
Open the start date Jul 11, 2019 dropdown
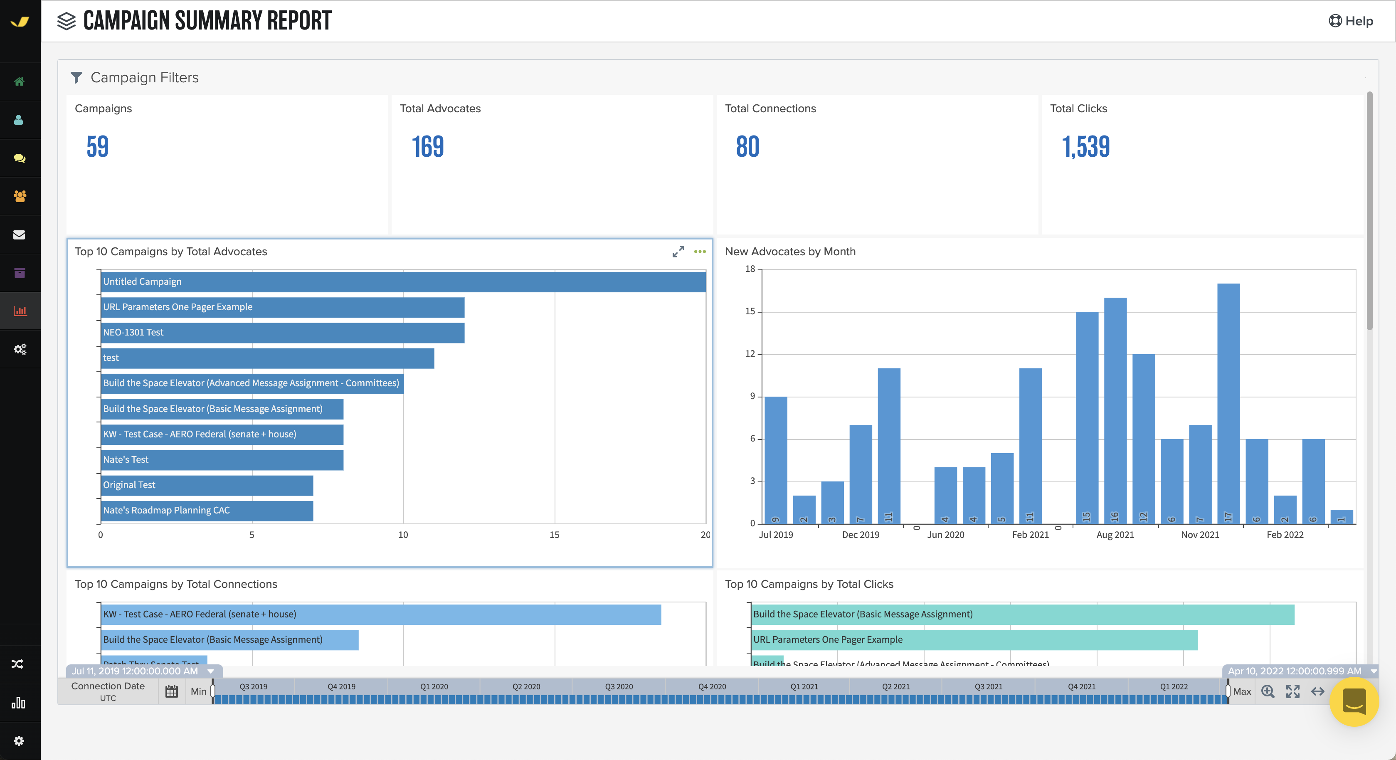pos(211,671)
